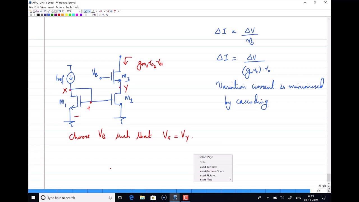
Task: Go to previous page double-arrow button
Action: 329,187
